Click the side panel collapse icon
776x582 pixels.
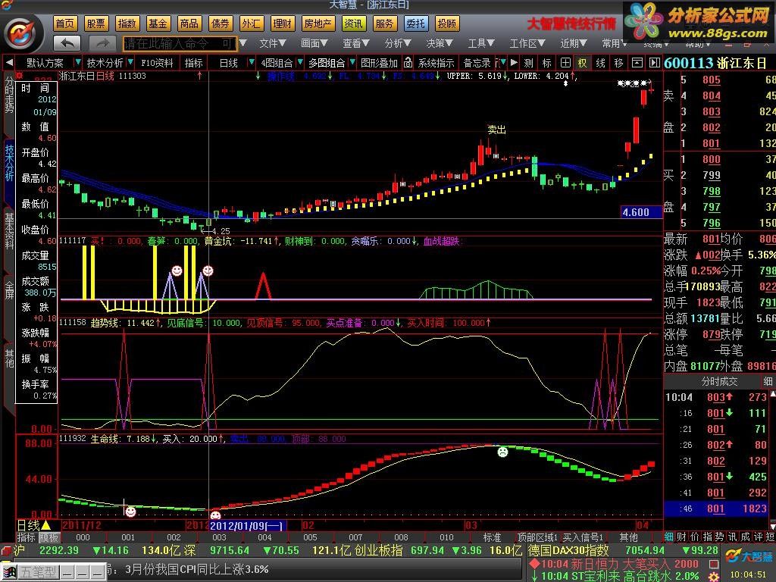coord(654,62)
